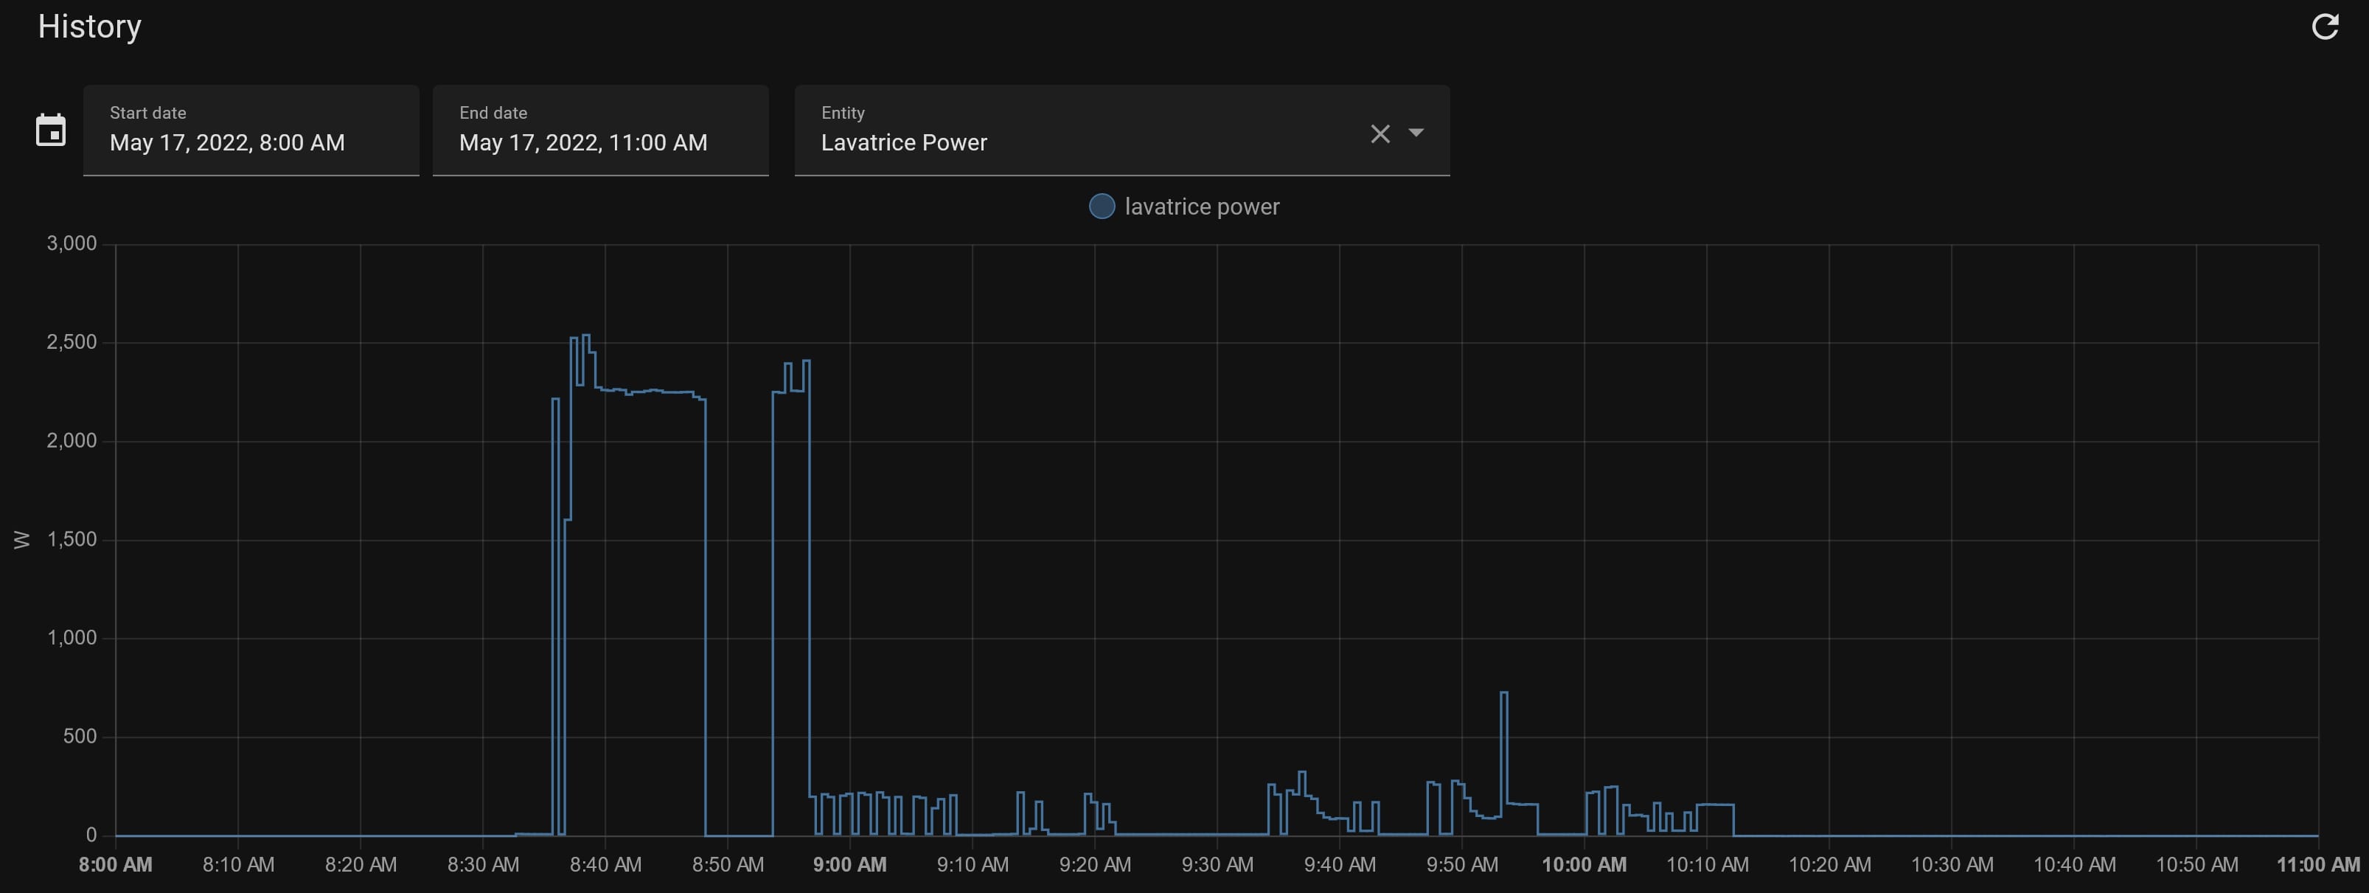
Task: Click the 8:00 AM time axis label
Action: click(116, 866)
